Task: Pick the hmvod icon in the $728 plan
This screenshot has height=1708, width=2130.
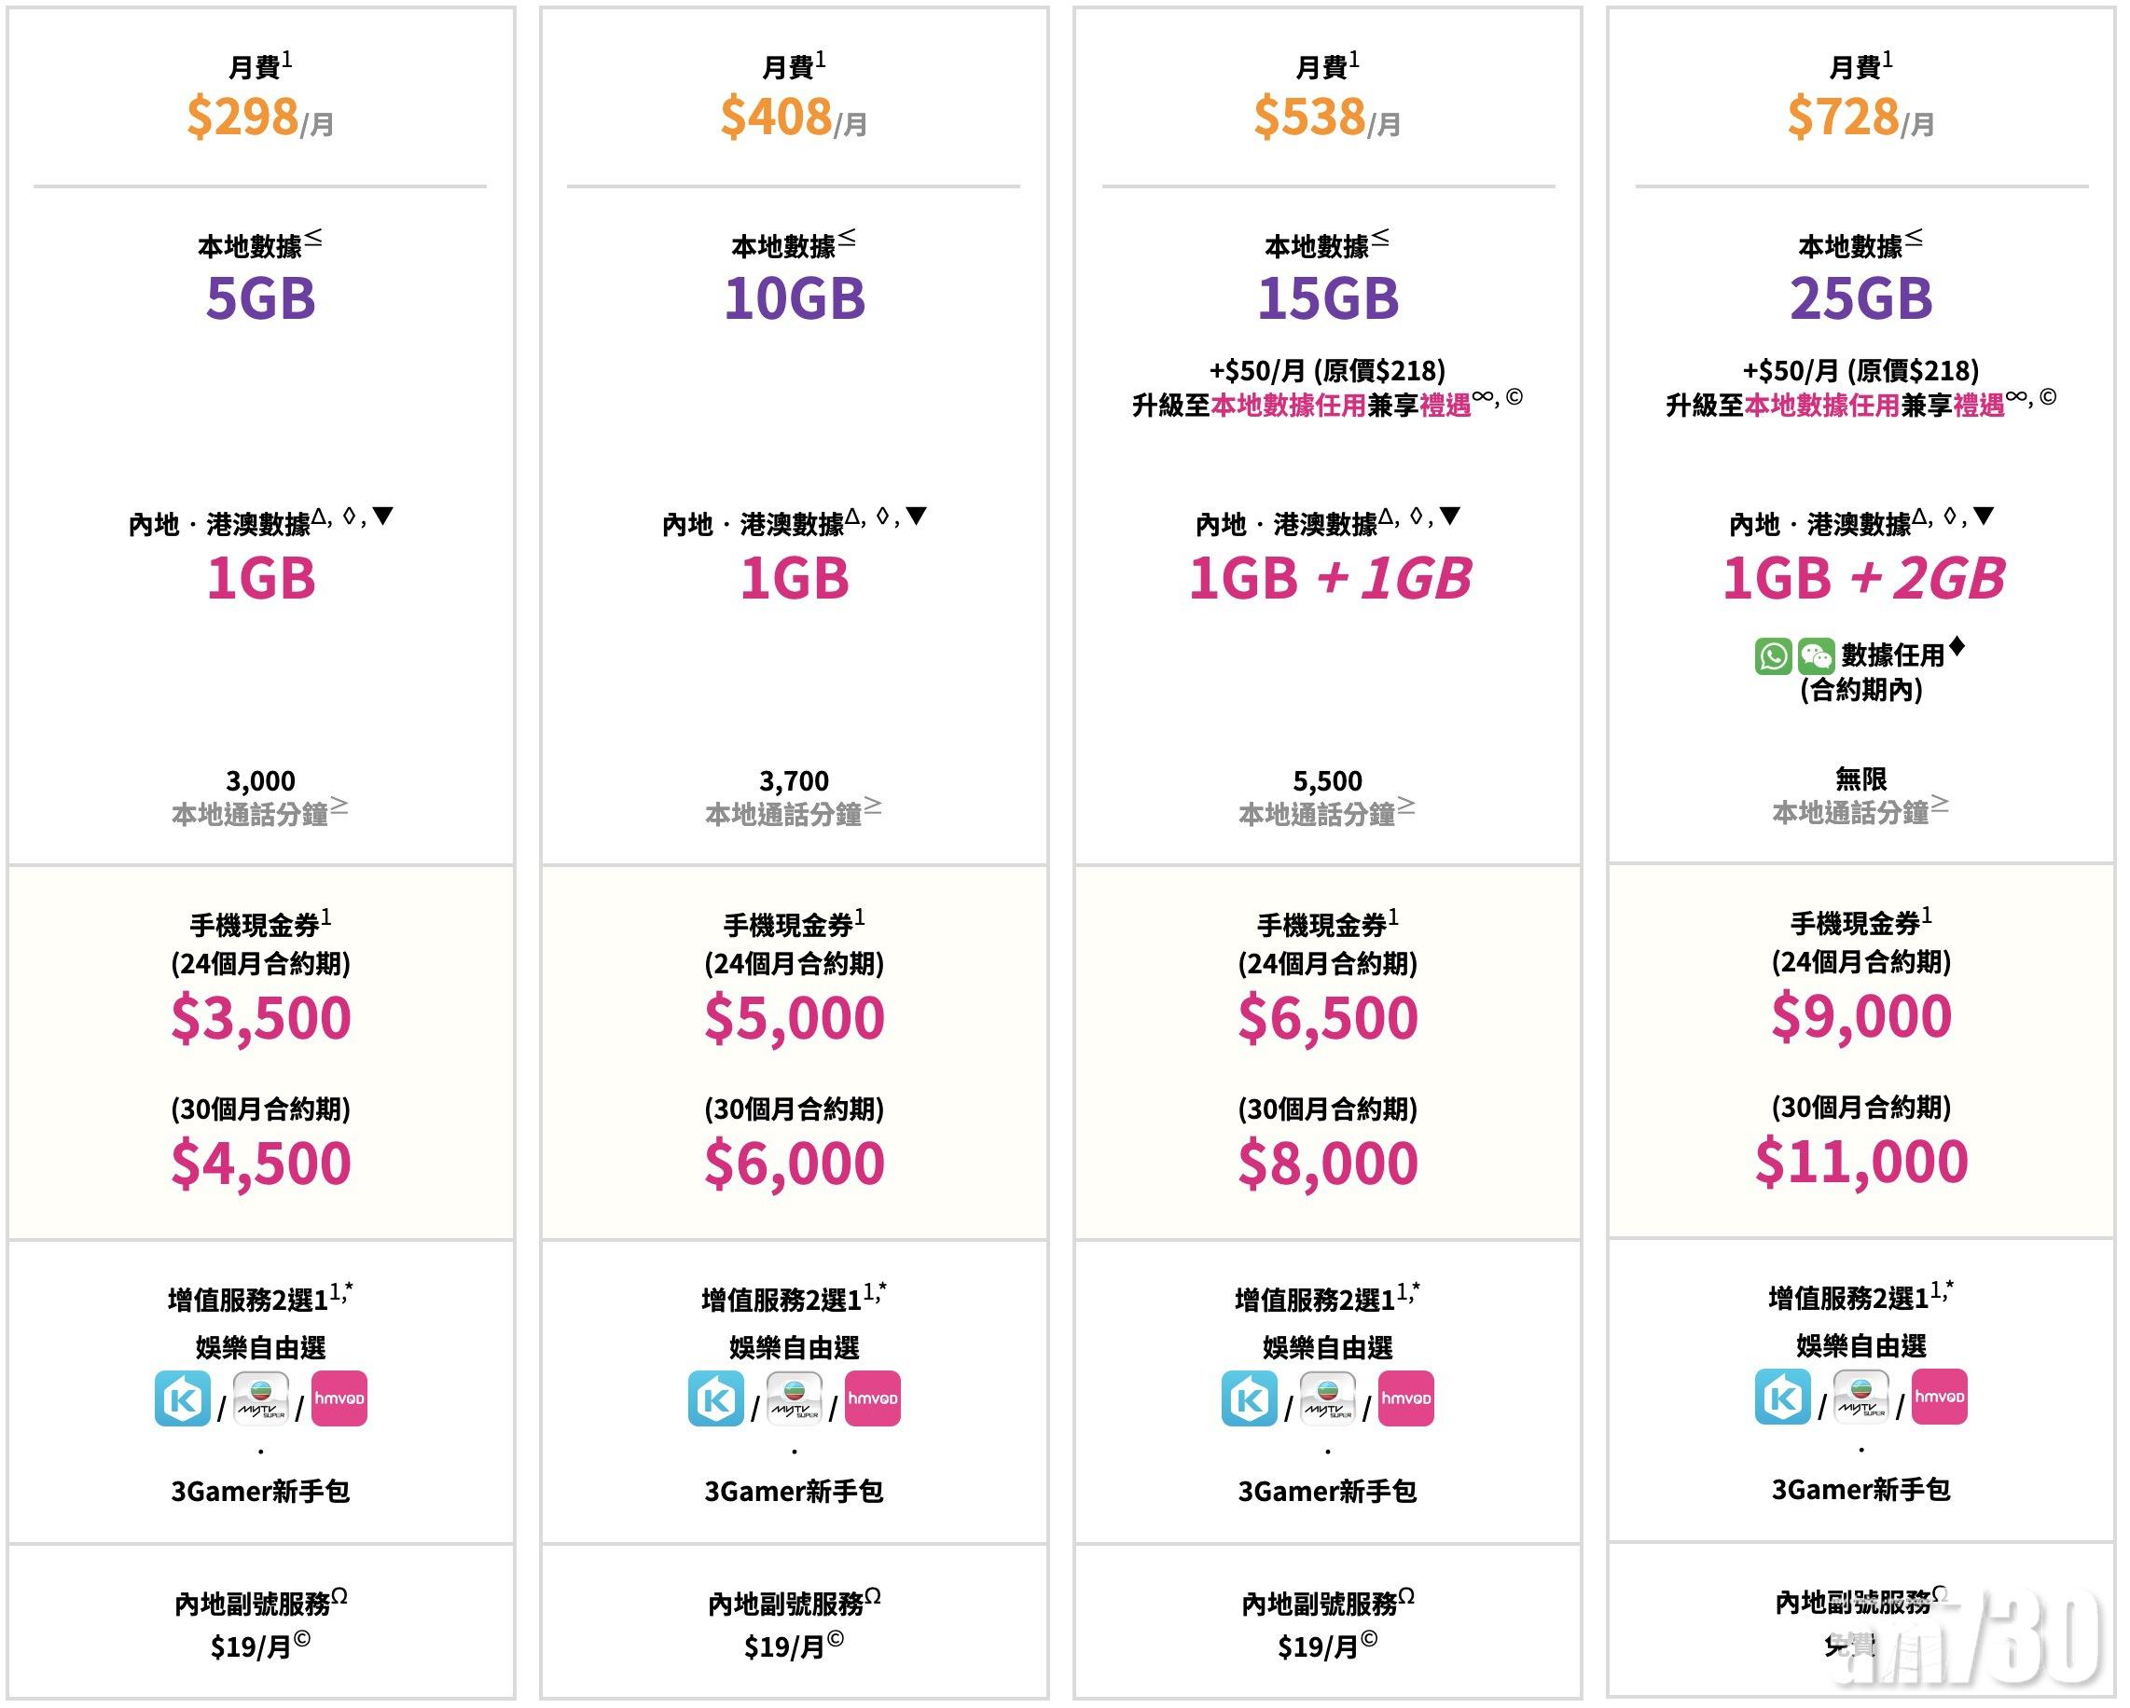Action: pos(1940,1397)
